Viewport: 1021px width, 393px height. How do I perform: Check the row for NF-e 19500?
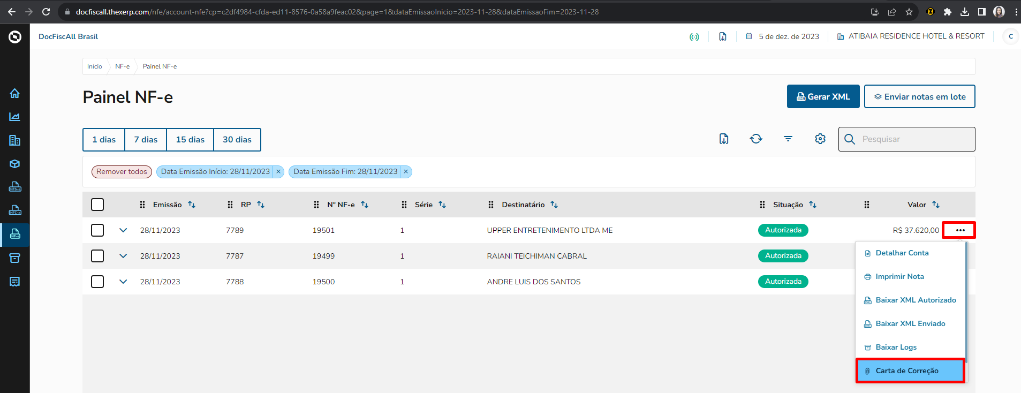point(97,282)
